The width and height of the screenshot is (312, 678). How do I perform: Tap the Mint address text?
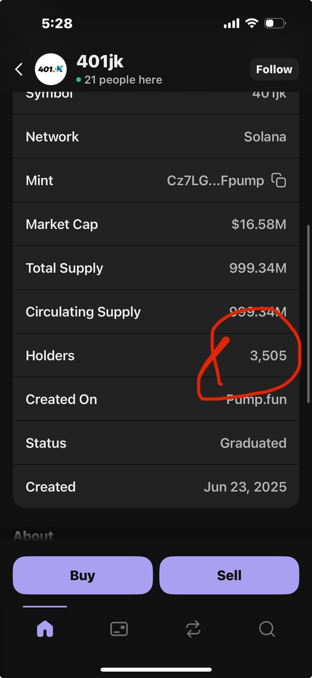[215, 180]
